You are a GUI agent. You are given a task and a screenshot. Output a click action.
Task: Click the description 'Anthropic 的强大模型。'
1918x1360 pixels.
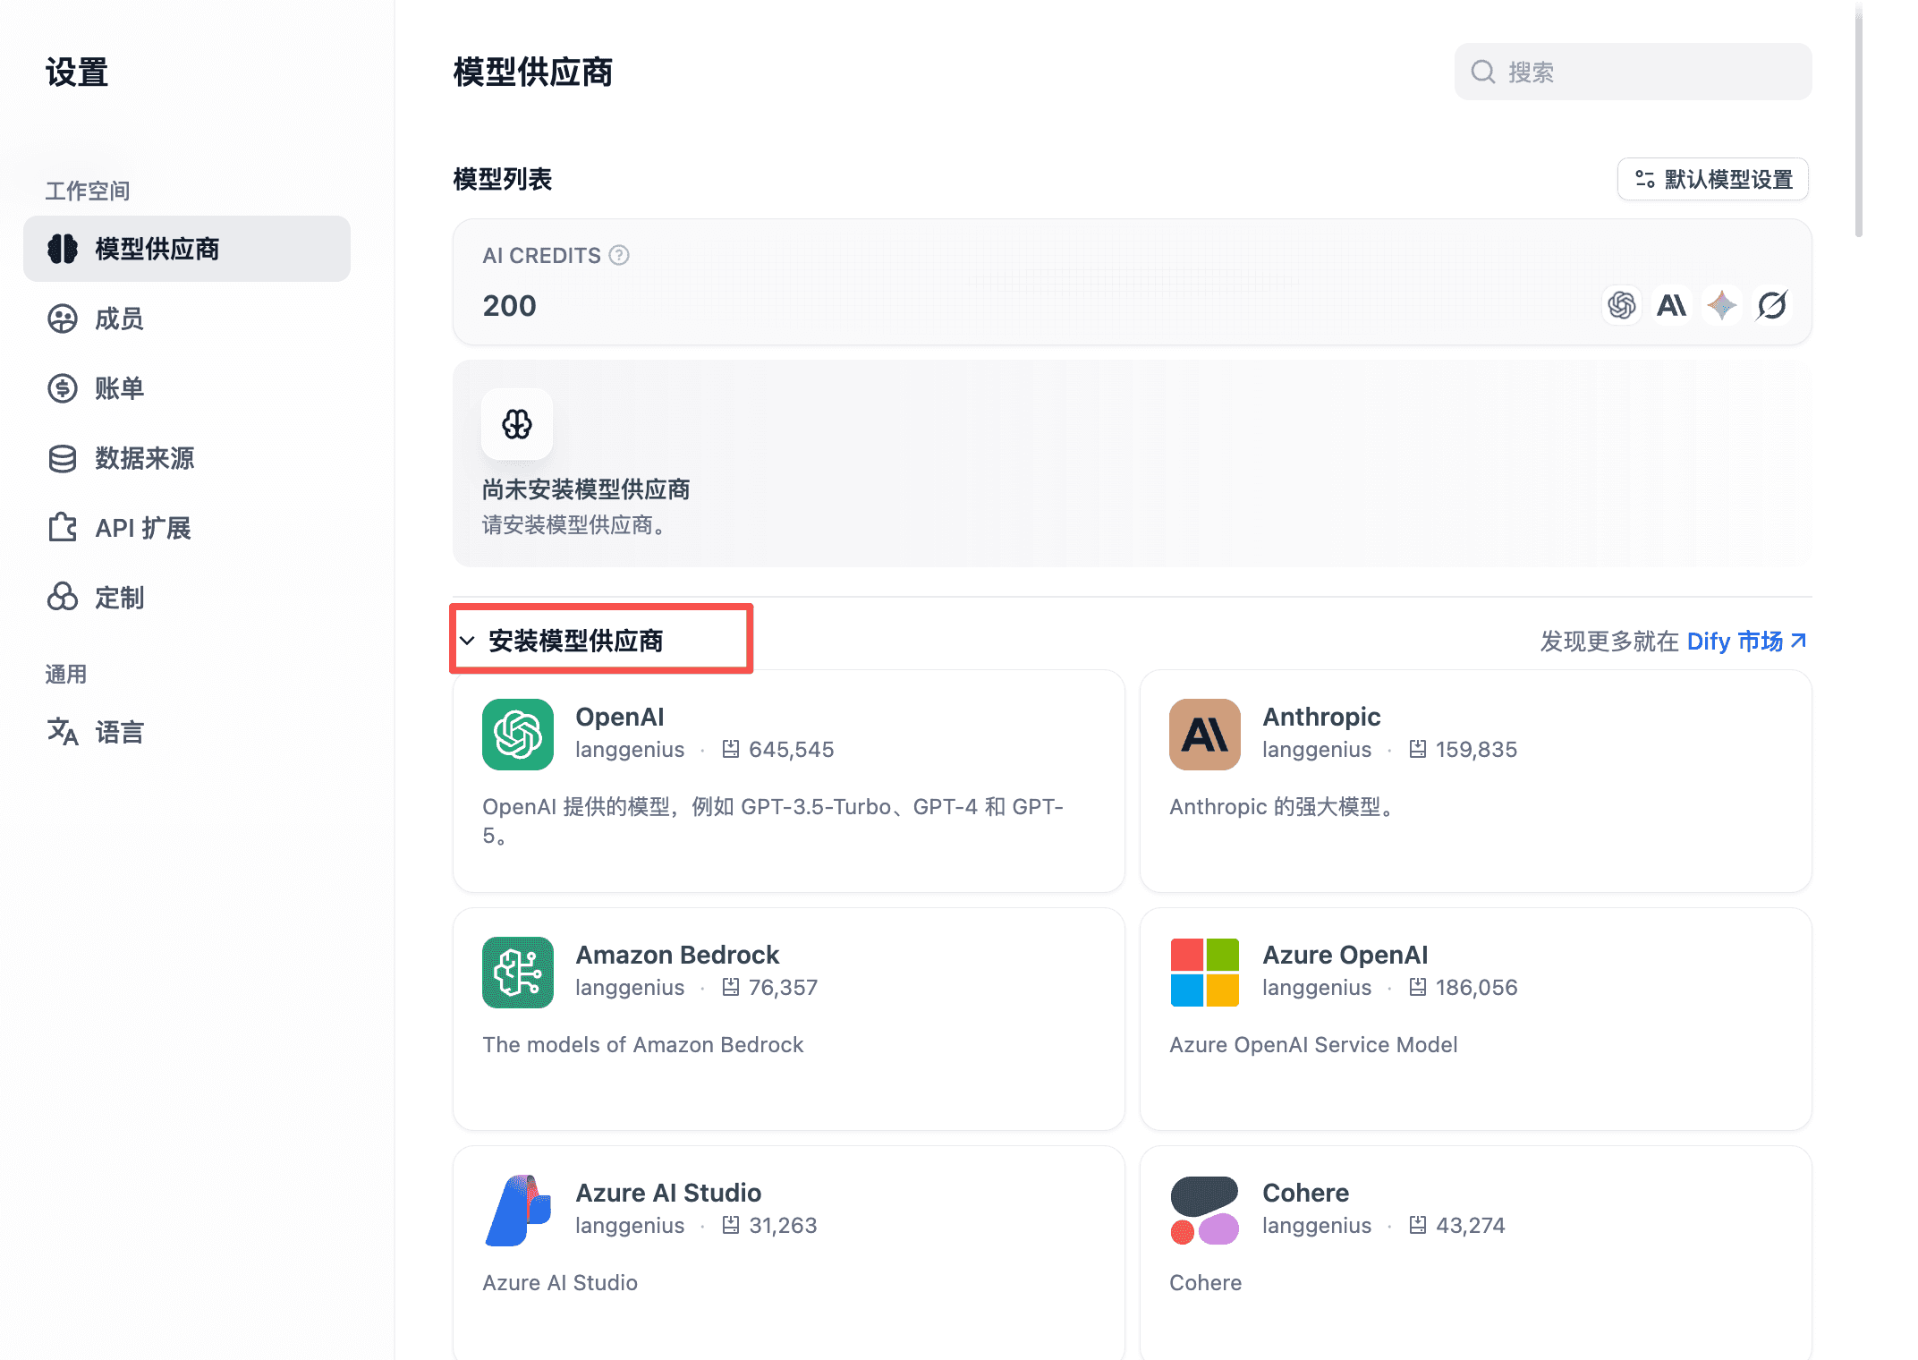point(1281,806)
